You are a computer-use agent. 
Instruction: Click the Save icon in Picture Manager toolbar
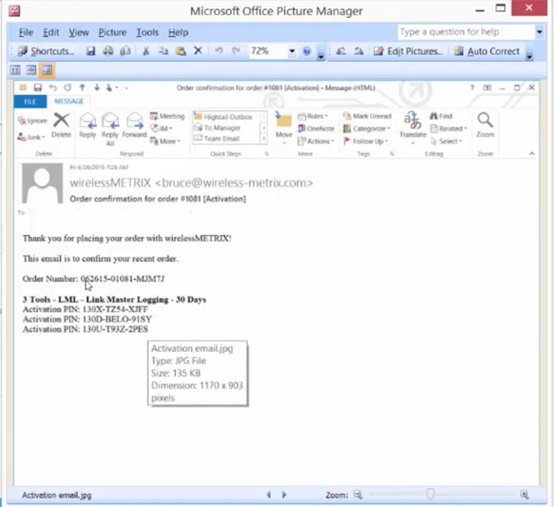click(x=91, y=52)
